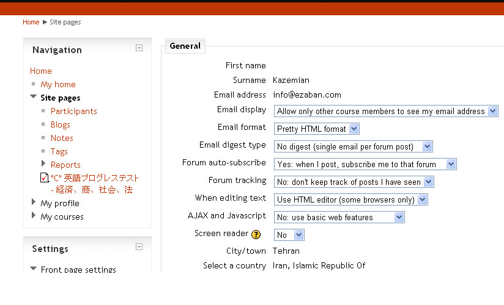Open the Email digest type dropdown
The height and width of the screenshot is (305, 504).
tap(354, 146)
